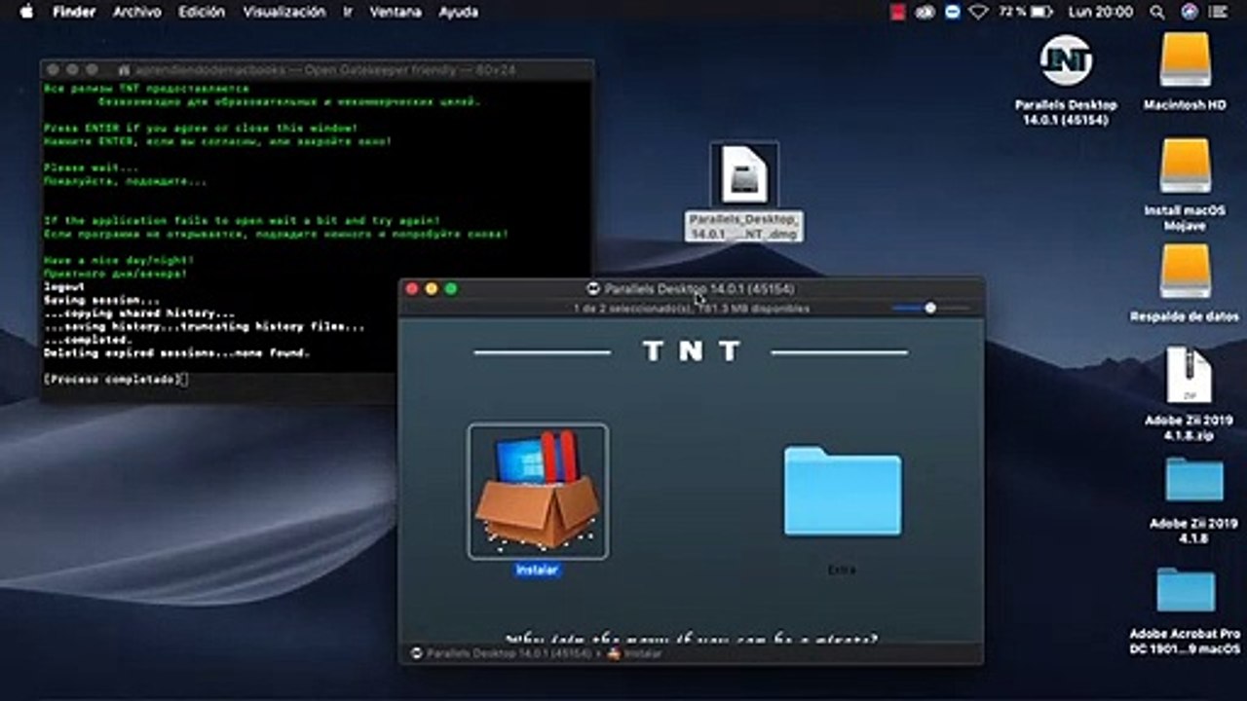Close the Parallels Desktop Finder window

(412, 289)
